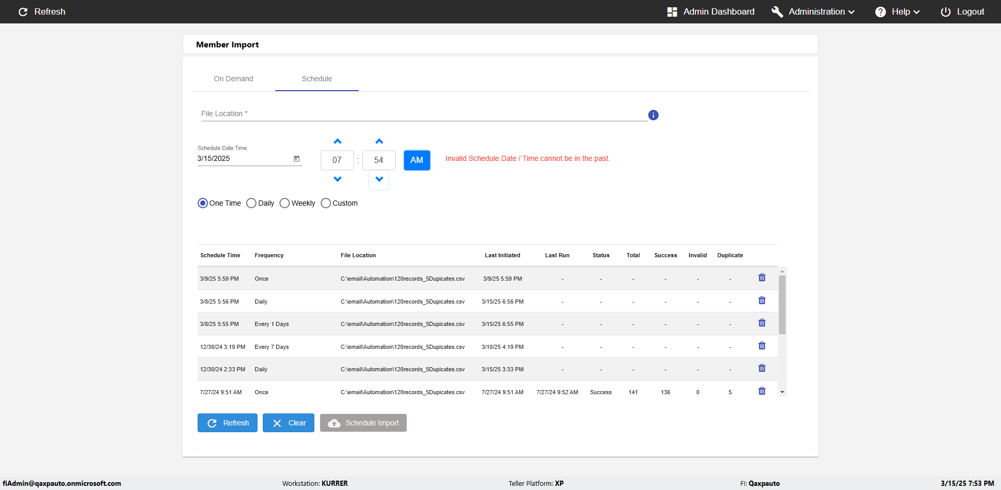This screenshot has width=1001, height=490.
Task: Delete the 3/8/25 5:56 PM daily schedule
Action: 762,301
